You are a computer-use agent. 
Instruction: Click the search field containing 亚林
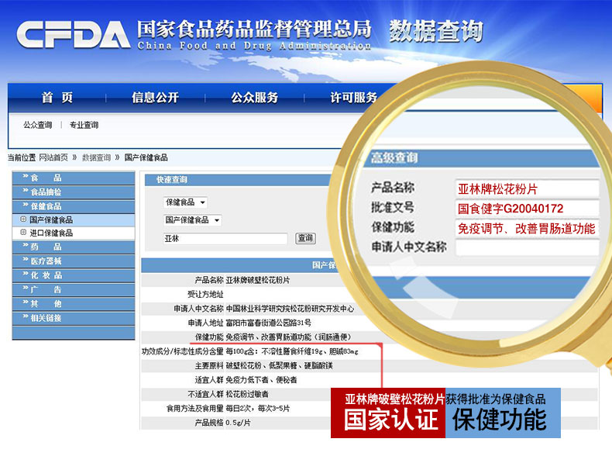pos(225,238)
